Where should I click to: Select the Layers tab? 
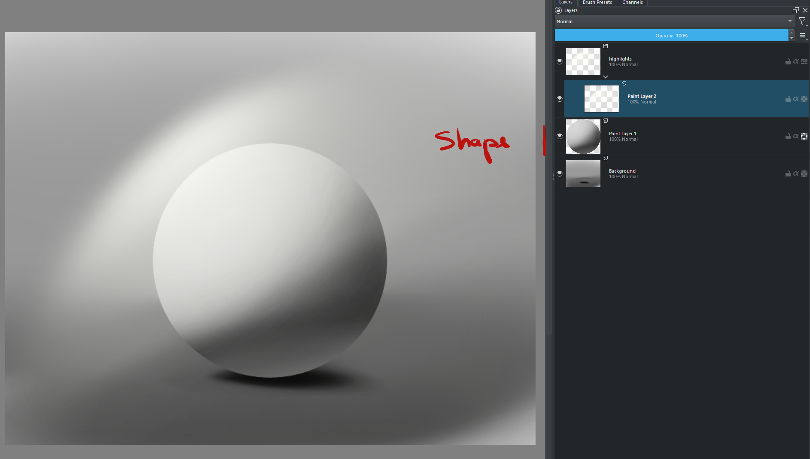pyautogui.click(x=566, y=3)
